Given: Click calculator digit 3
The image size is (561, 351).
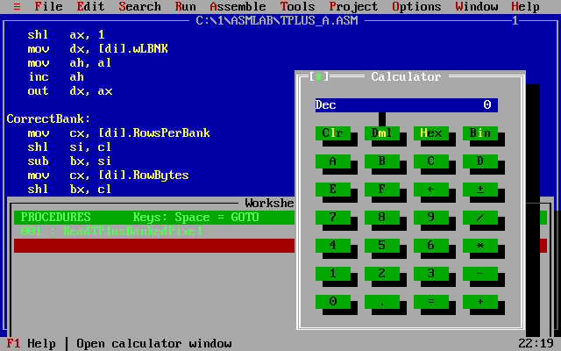Looking at the screenshot, I should [x=430, y=273].
